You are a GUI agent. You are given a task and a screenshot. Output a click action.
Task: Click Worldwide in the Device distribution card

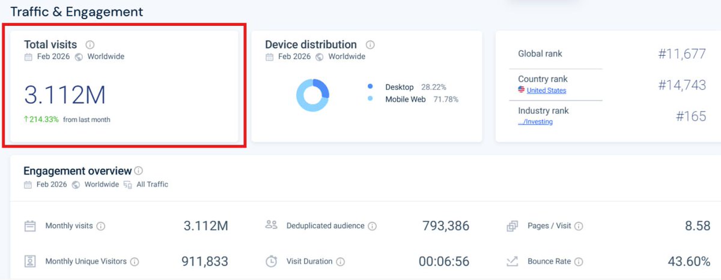(x=347, y=57)
